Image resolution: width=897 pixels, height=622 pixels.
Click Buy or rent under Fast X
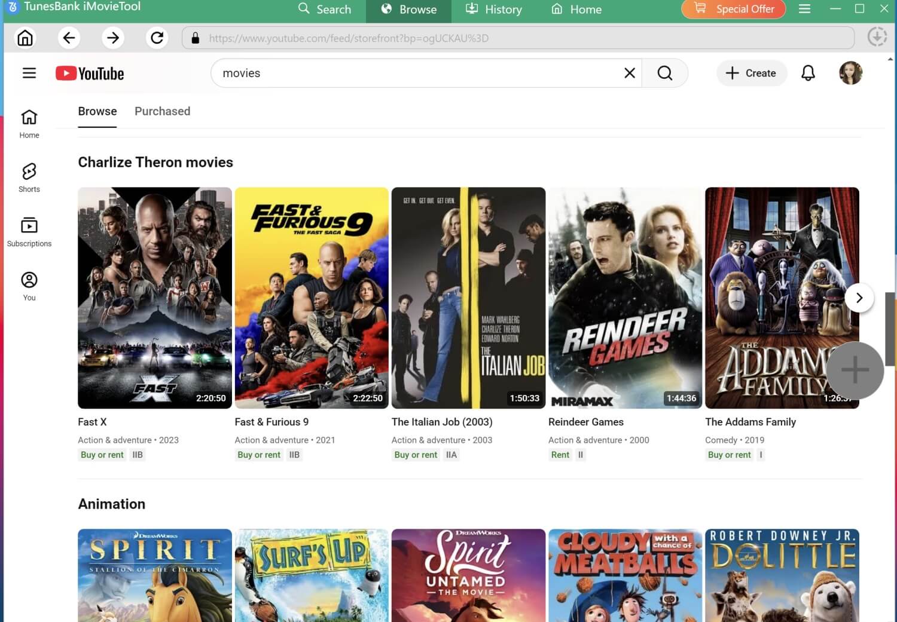click(102, 455)
